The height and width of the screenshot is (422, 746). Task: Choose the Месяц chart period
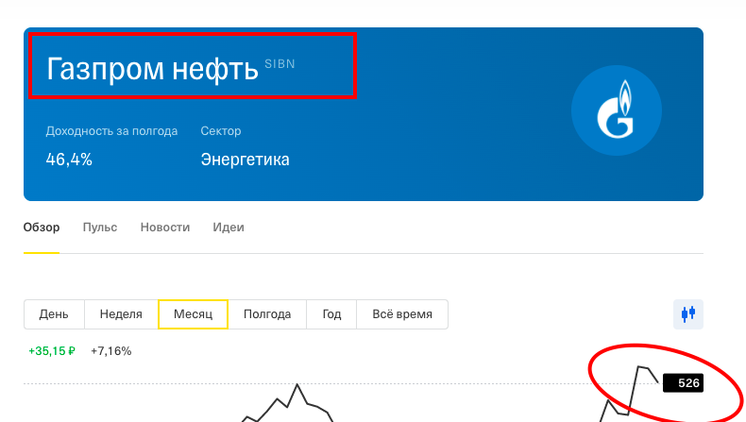193,314
